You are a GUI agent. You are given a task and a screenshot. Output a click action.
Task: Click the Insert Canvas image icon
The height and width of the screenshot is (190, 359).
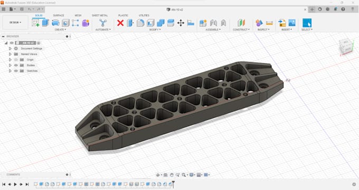292,23
